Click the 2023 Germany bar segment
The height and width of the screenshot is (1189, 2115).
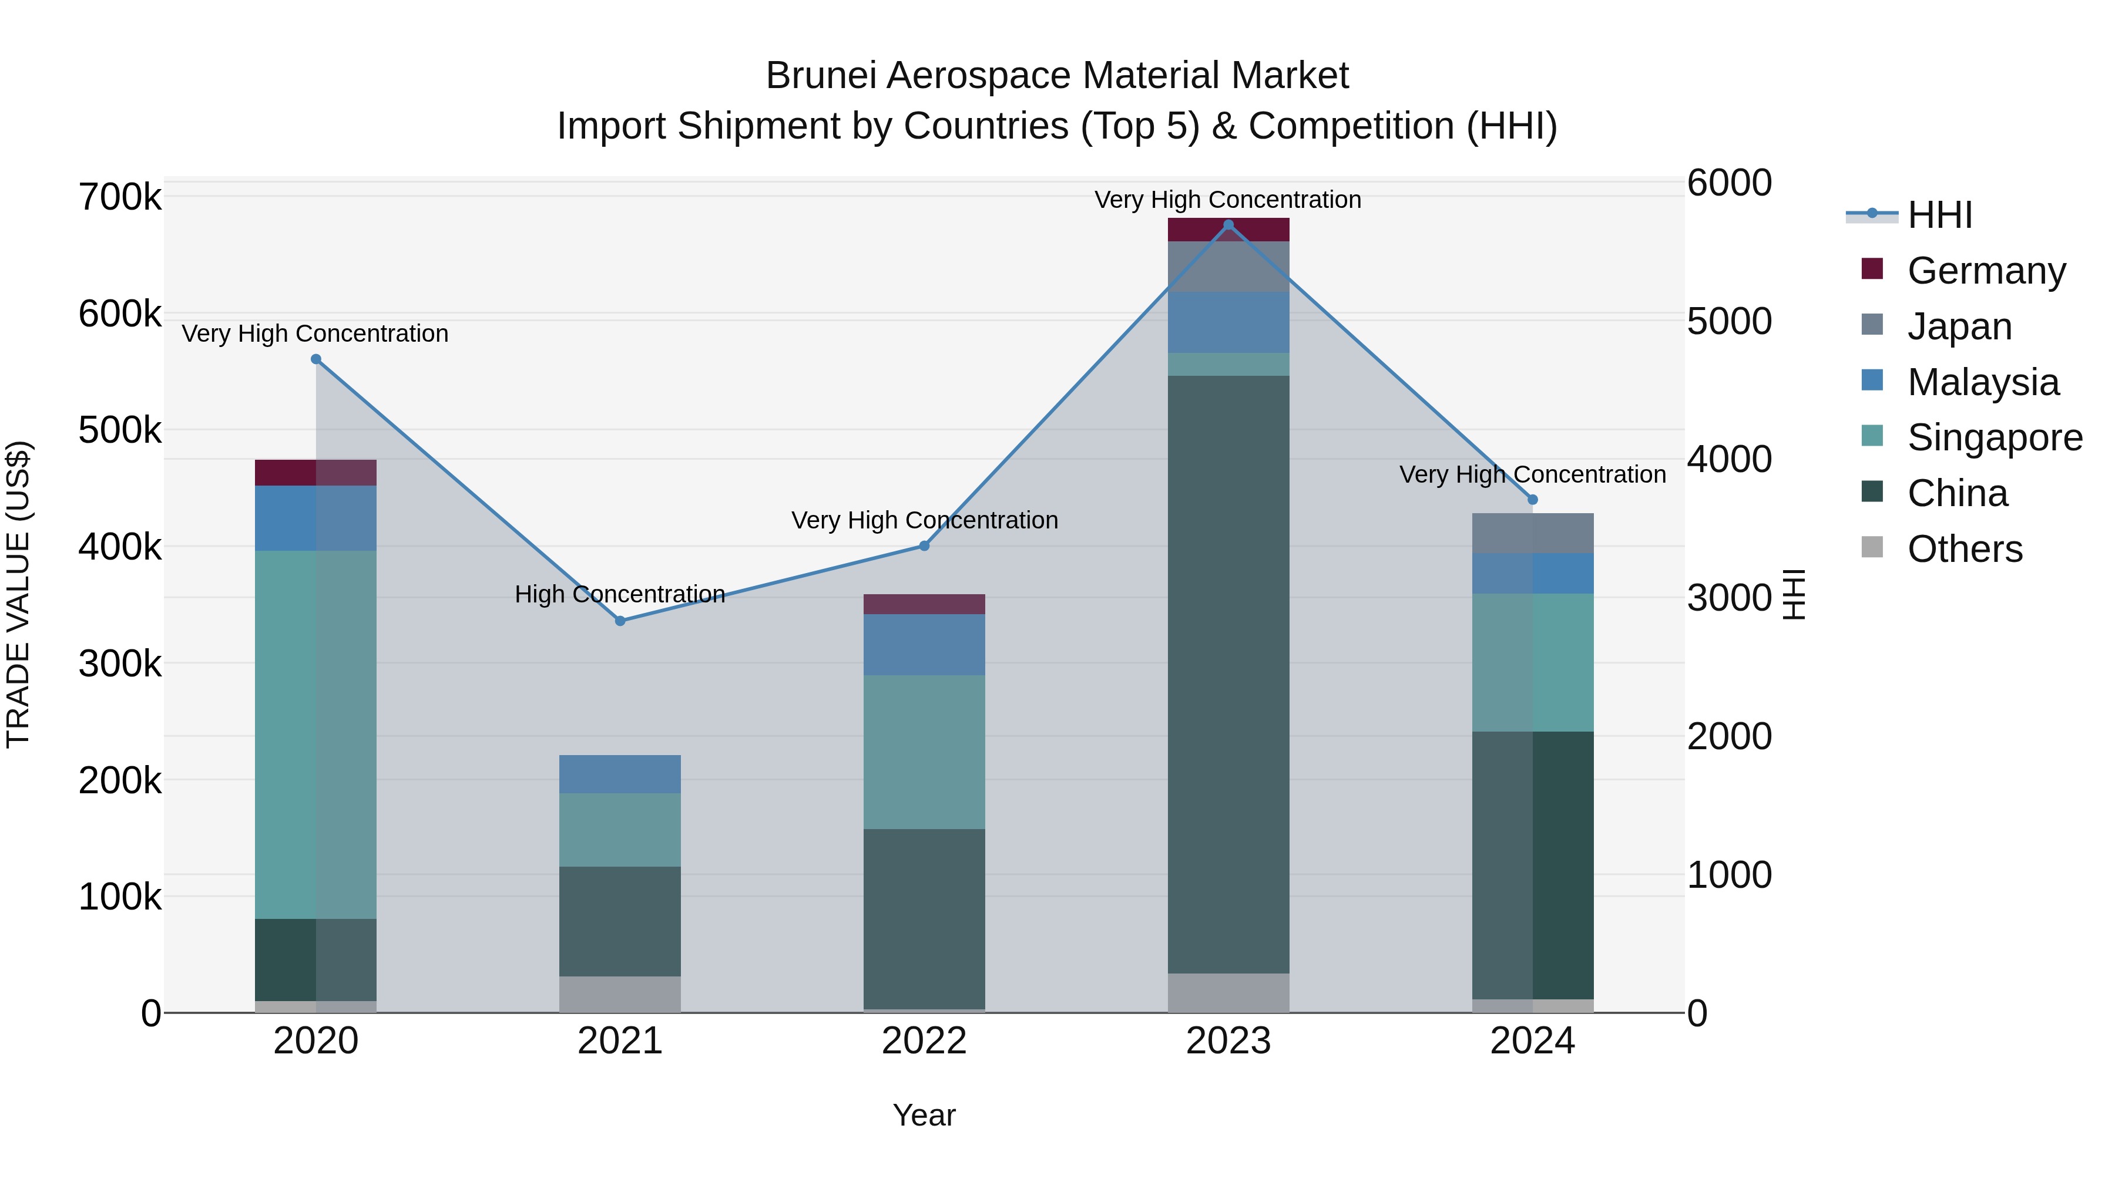click(1228, 230)
